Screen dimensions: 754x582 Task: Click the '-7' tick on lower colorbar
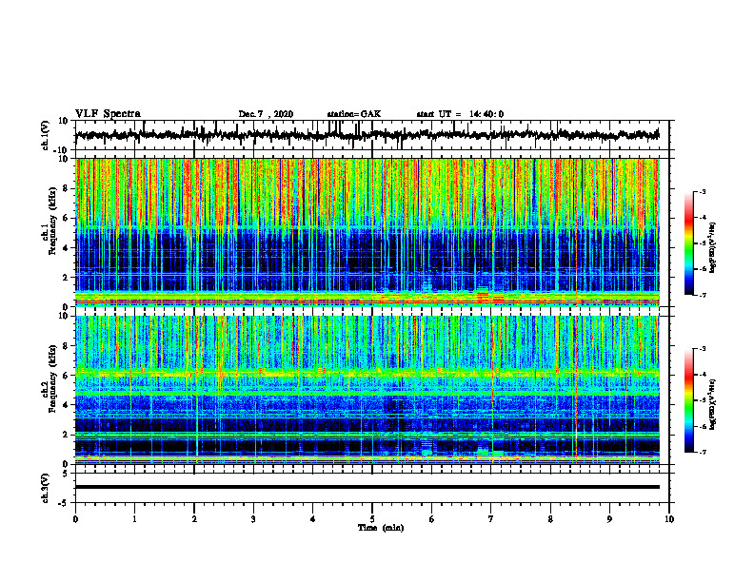[703, 453]
